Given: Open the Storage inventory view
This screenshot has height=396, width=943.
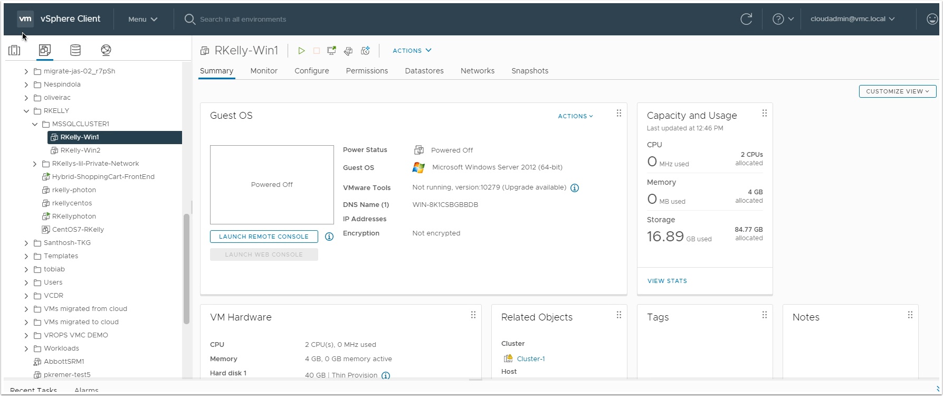Looking at the screenshot, I should click(75, 50).
